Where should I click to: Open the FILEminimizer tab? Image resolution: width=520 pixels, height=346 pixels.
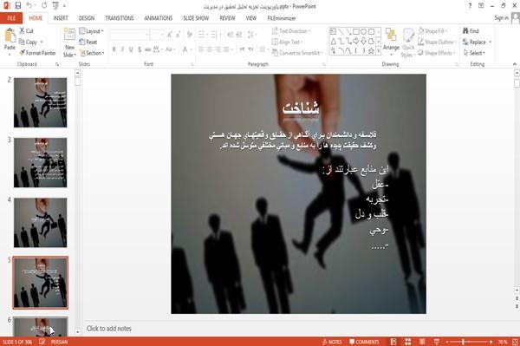282,18
